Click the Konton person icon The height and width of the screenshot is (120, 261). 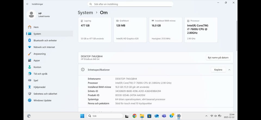(x=30, y=67)
